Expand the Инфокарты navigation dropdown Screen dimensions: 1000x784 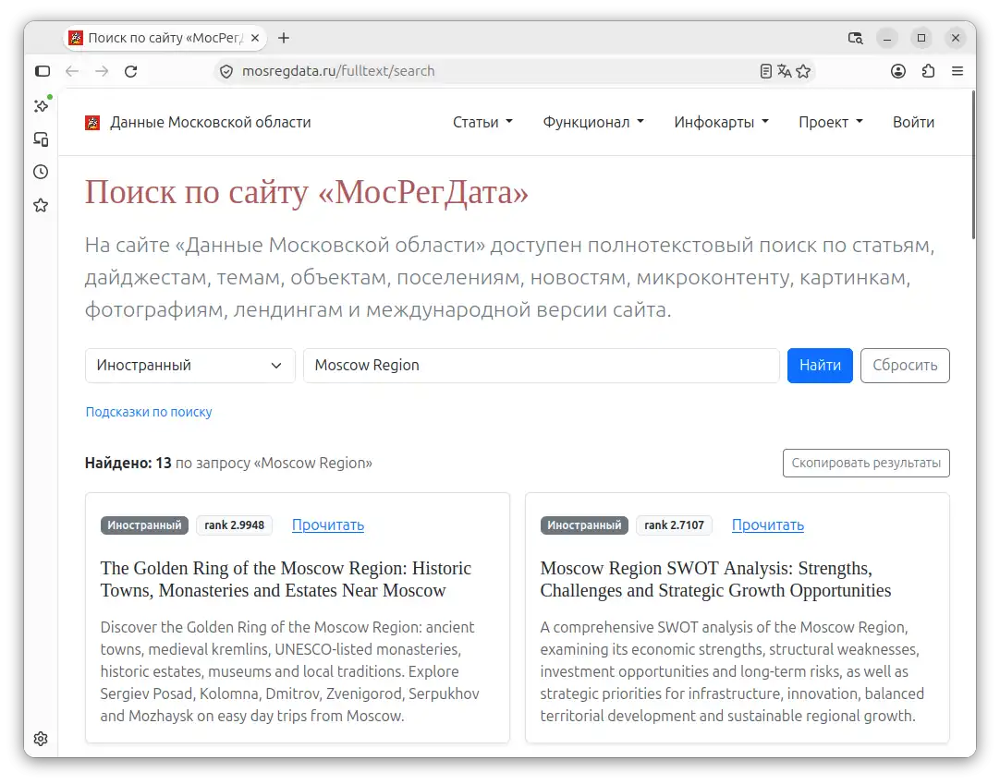(721, 123)
